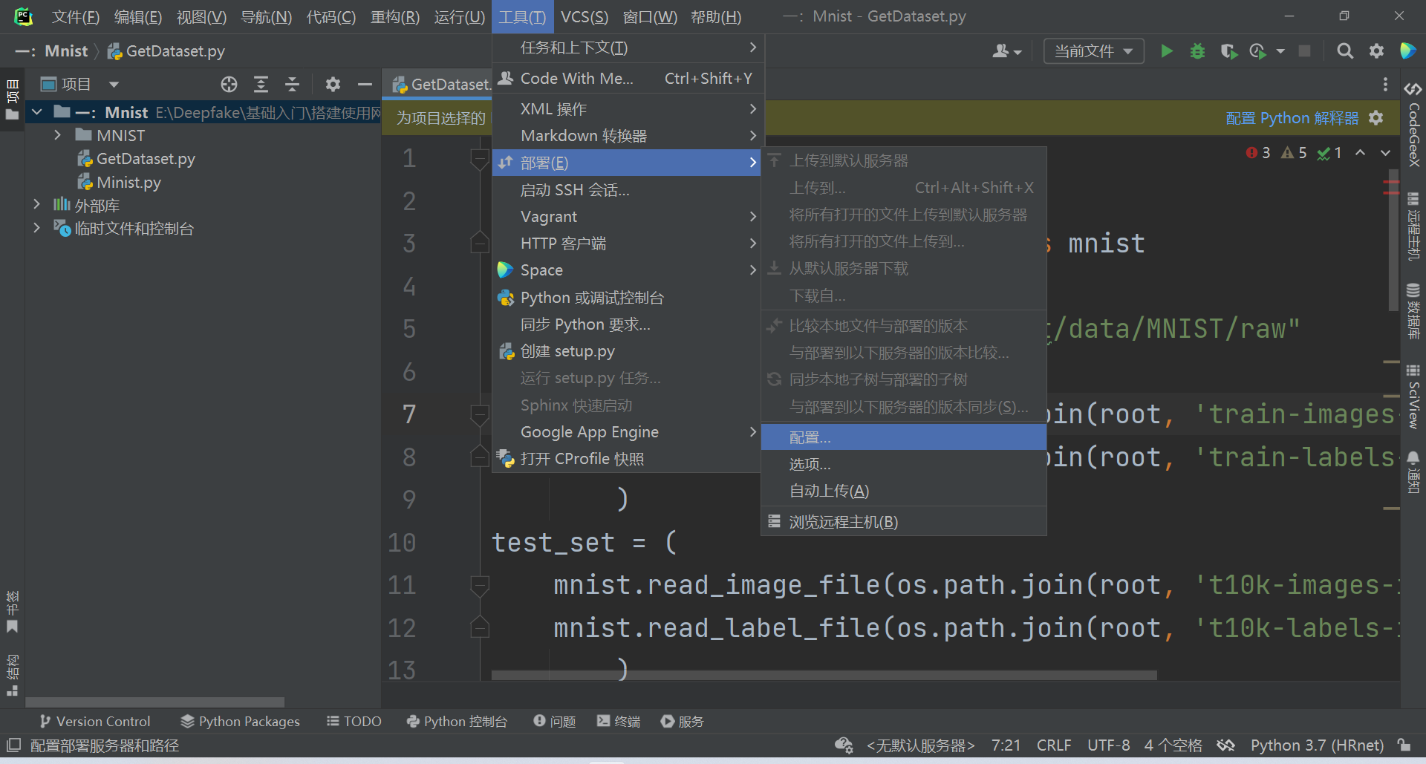Open the Vagrant submenu

pos(628,216)
